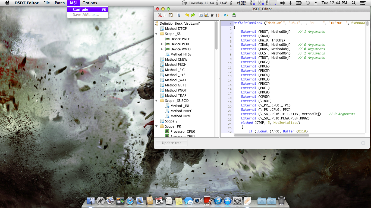Open the Trash in the Dock

point(281,201)
